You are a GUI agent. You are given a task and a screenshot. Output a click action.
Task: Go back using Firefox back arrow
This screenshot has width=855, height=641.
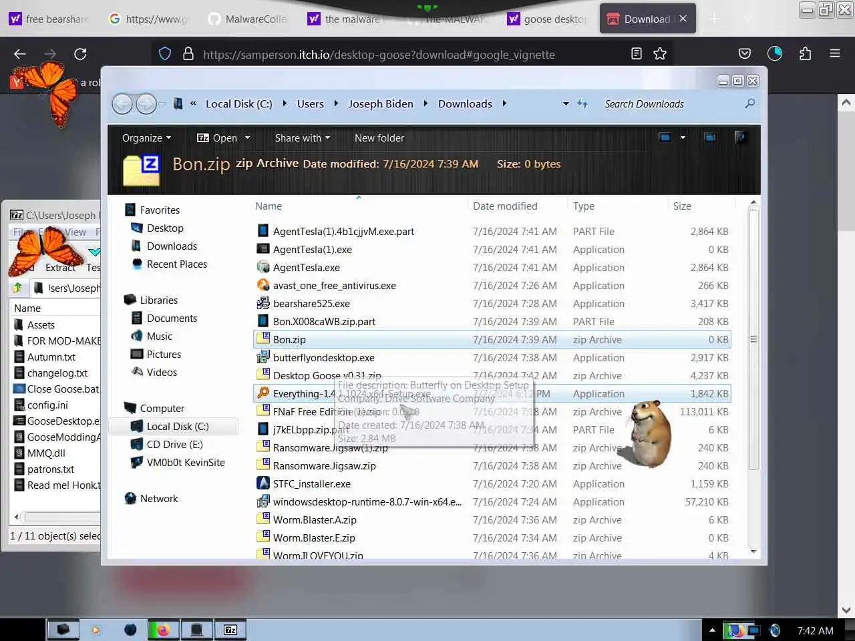[x=20, y=54]
